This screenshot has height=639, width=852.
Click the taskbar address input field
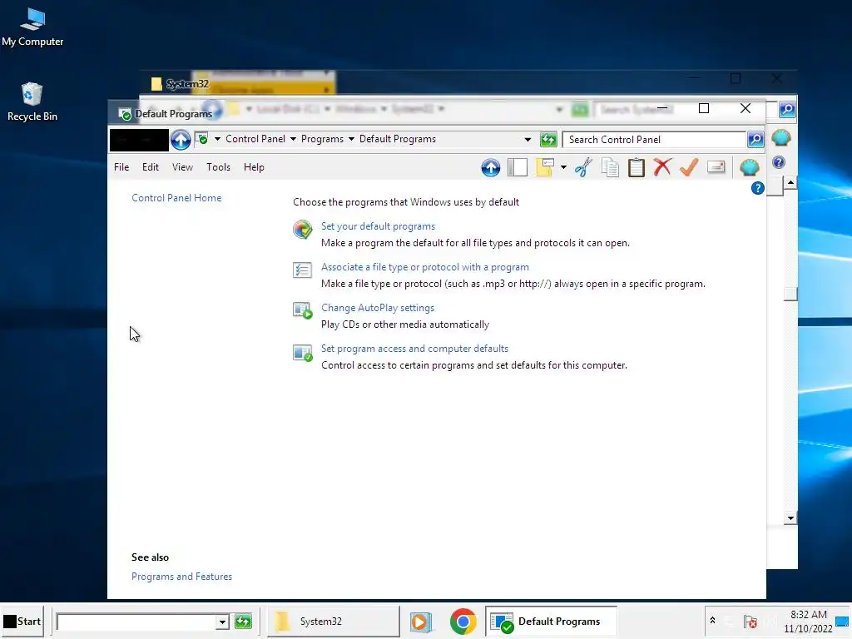[136, 622]
